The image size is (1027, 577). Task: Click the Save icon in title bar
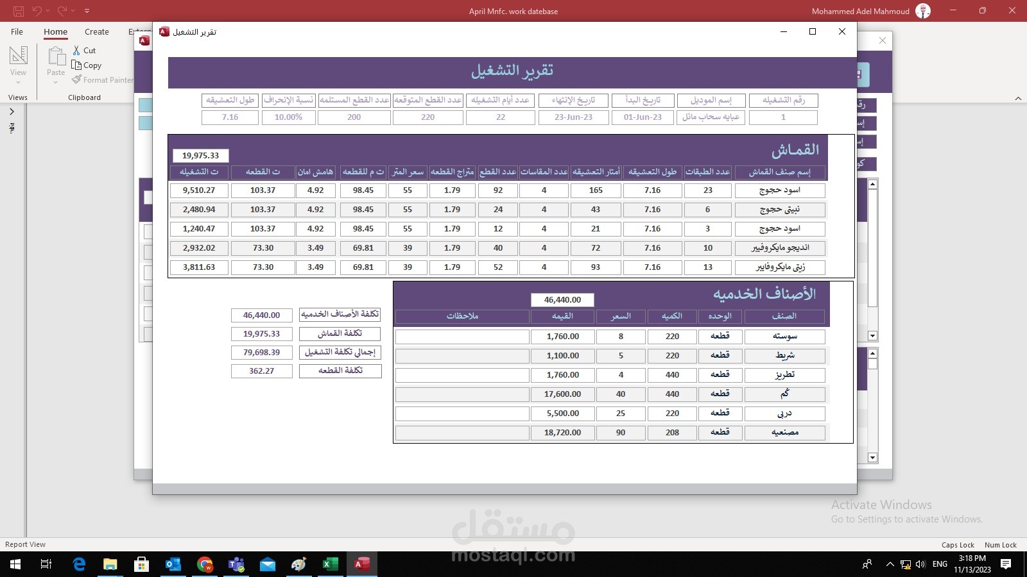click(18, 11)
